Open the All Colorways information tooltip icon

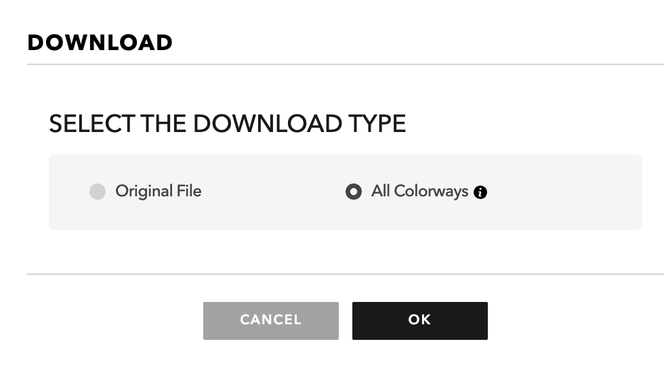[x=480, y=192]
